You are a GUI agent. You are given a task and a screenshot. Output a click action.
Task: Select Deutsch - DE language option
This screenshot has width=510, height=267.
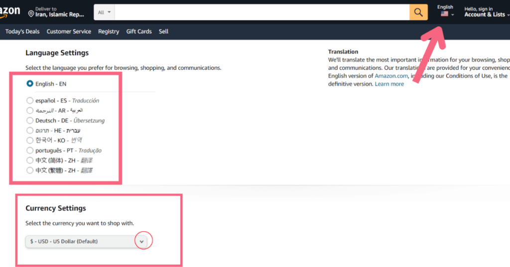[x=29, y=121]
